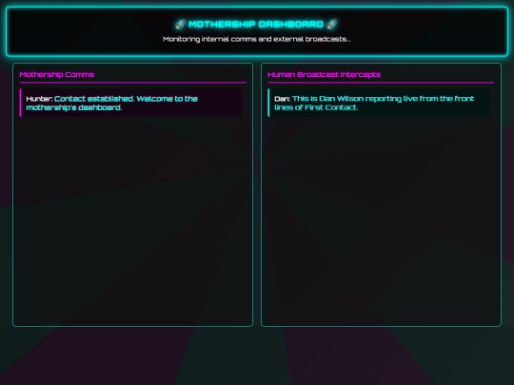Viewport: 514px width, 385px height.
Task: Click the Human Broadcast Intercepts panel heading
Action: point(324,75)
